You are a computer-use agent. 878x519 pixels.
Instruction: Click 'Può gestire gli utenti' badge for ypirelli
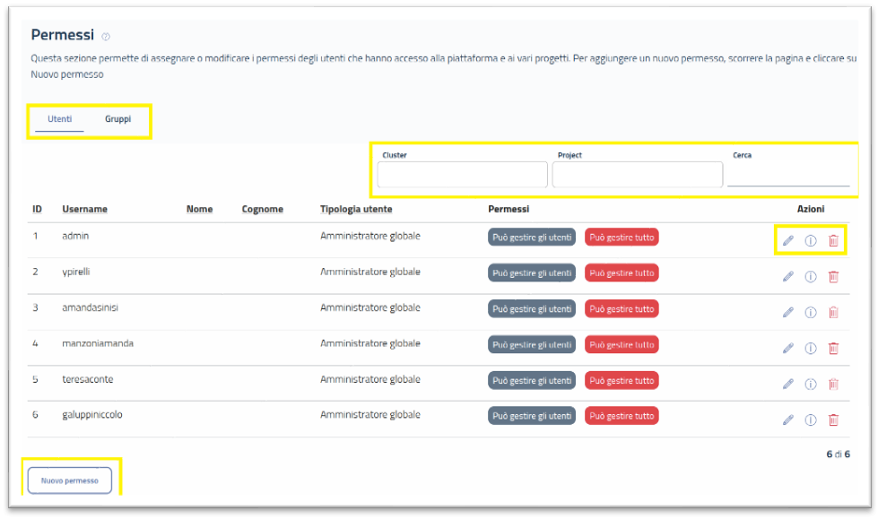[532, 272]
